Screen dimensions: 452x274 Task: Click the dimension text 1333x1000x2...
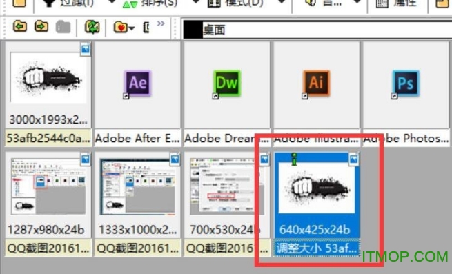tap(138, 230)
